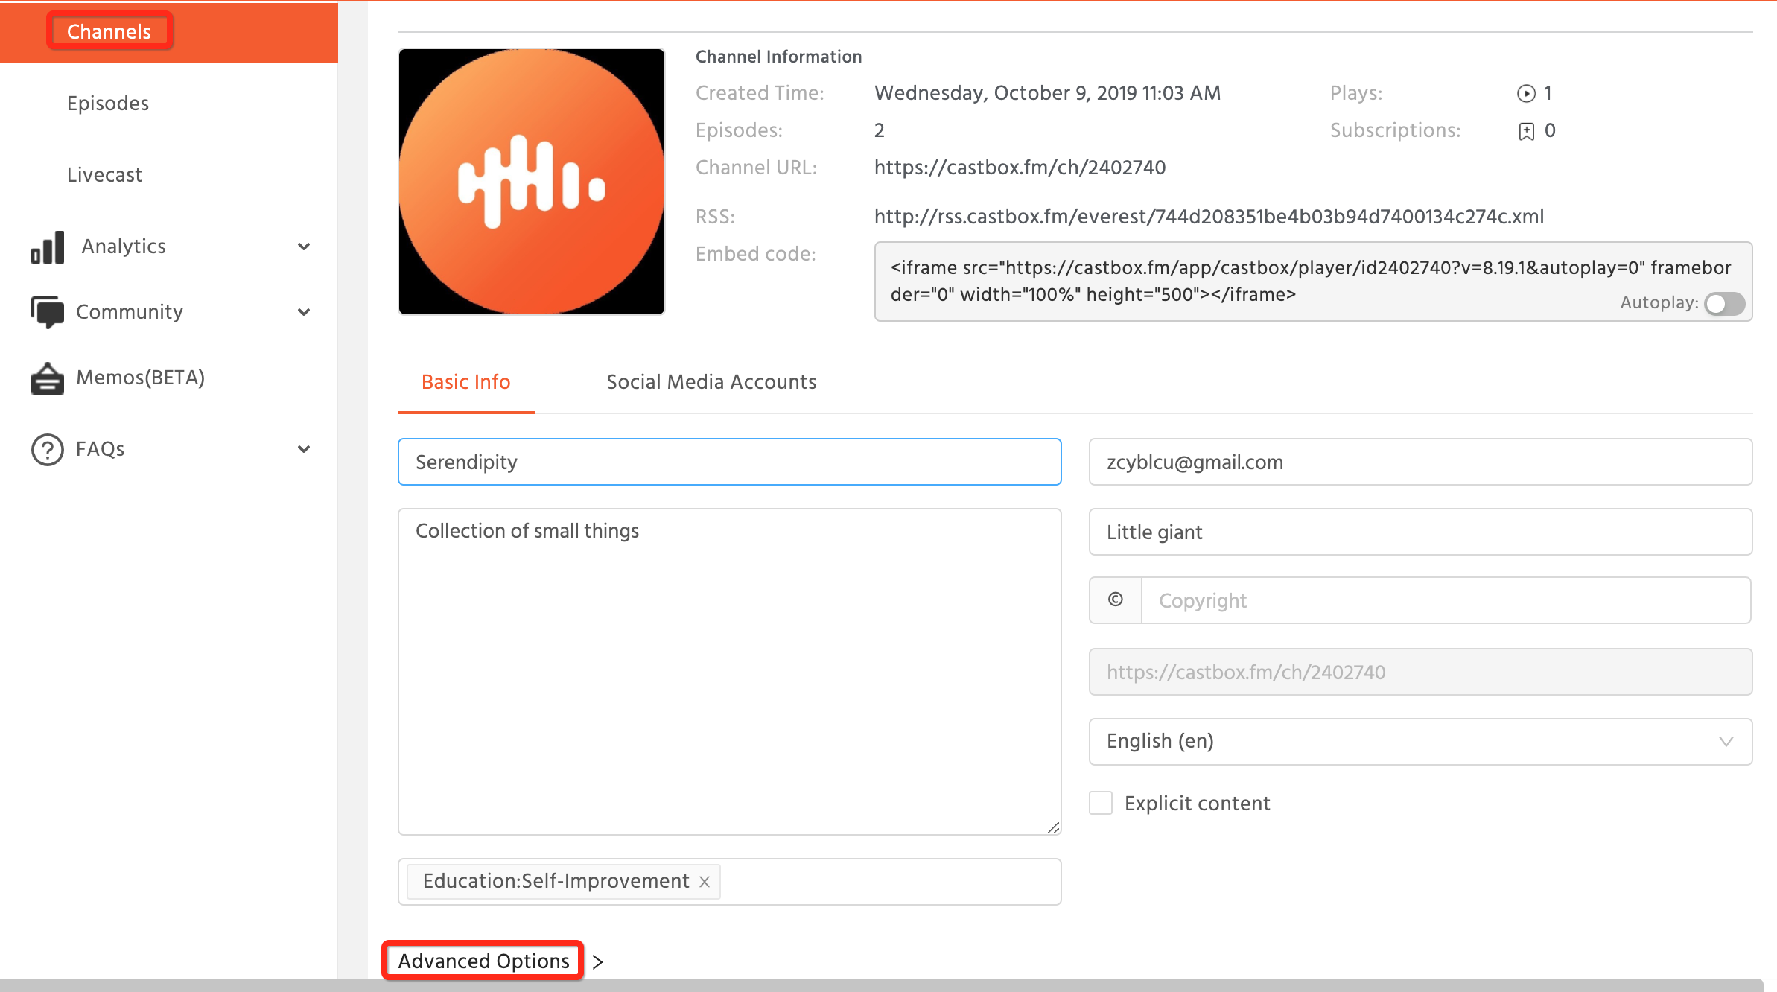
Task: Expand the Community sidebar section
Action: click(304, 312)
